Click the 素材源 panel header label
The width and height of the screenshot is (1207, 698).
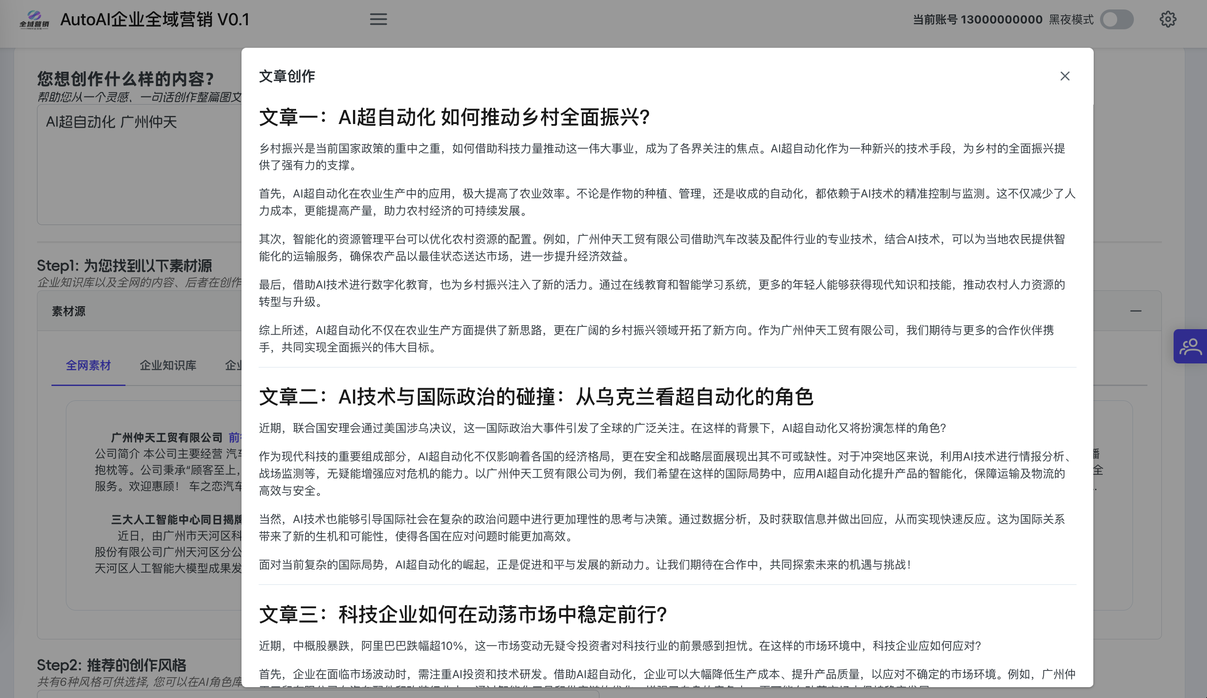click(69, 312)
